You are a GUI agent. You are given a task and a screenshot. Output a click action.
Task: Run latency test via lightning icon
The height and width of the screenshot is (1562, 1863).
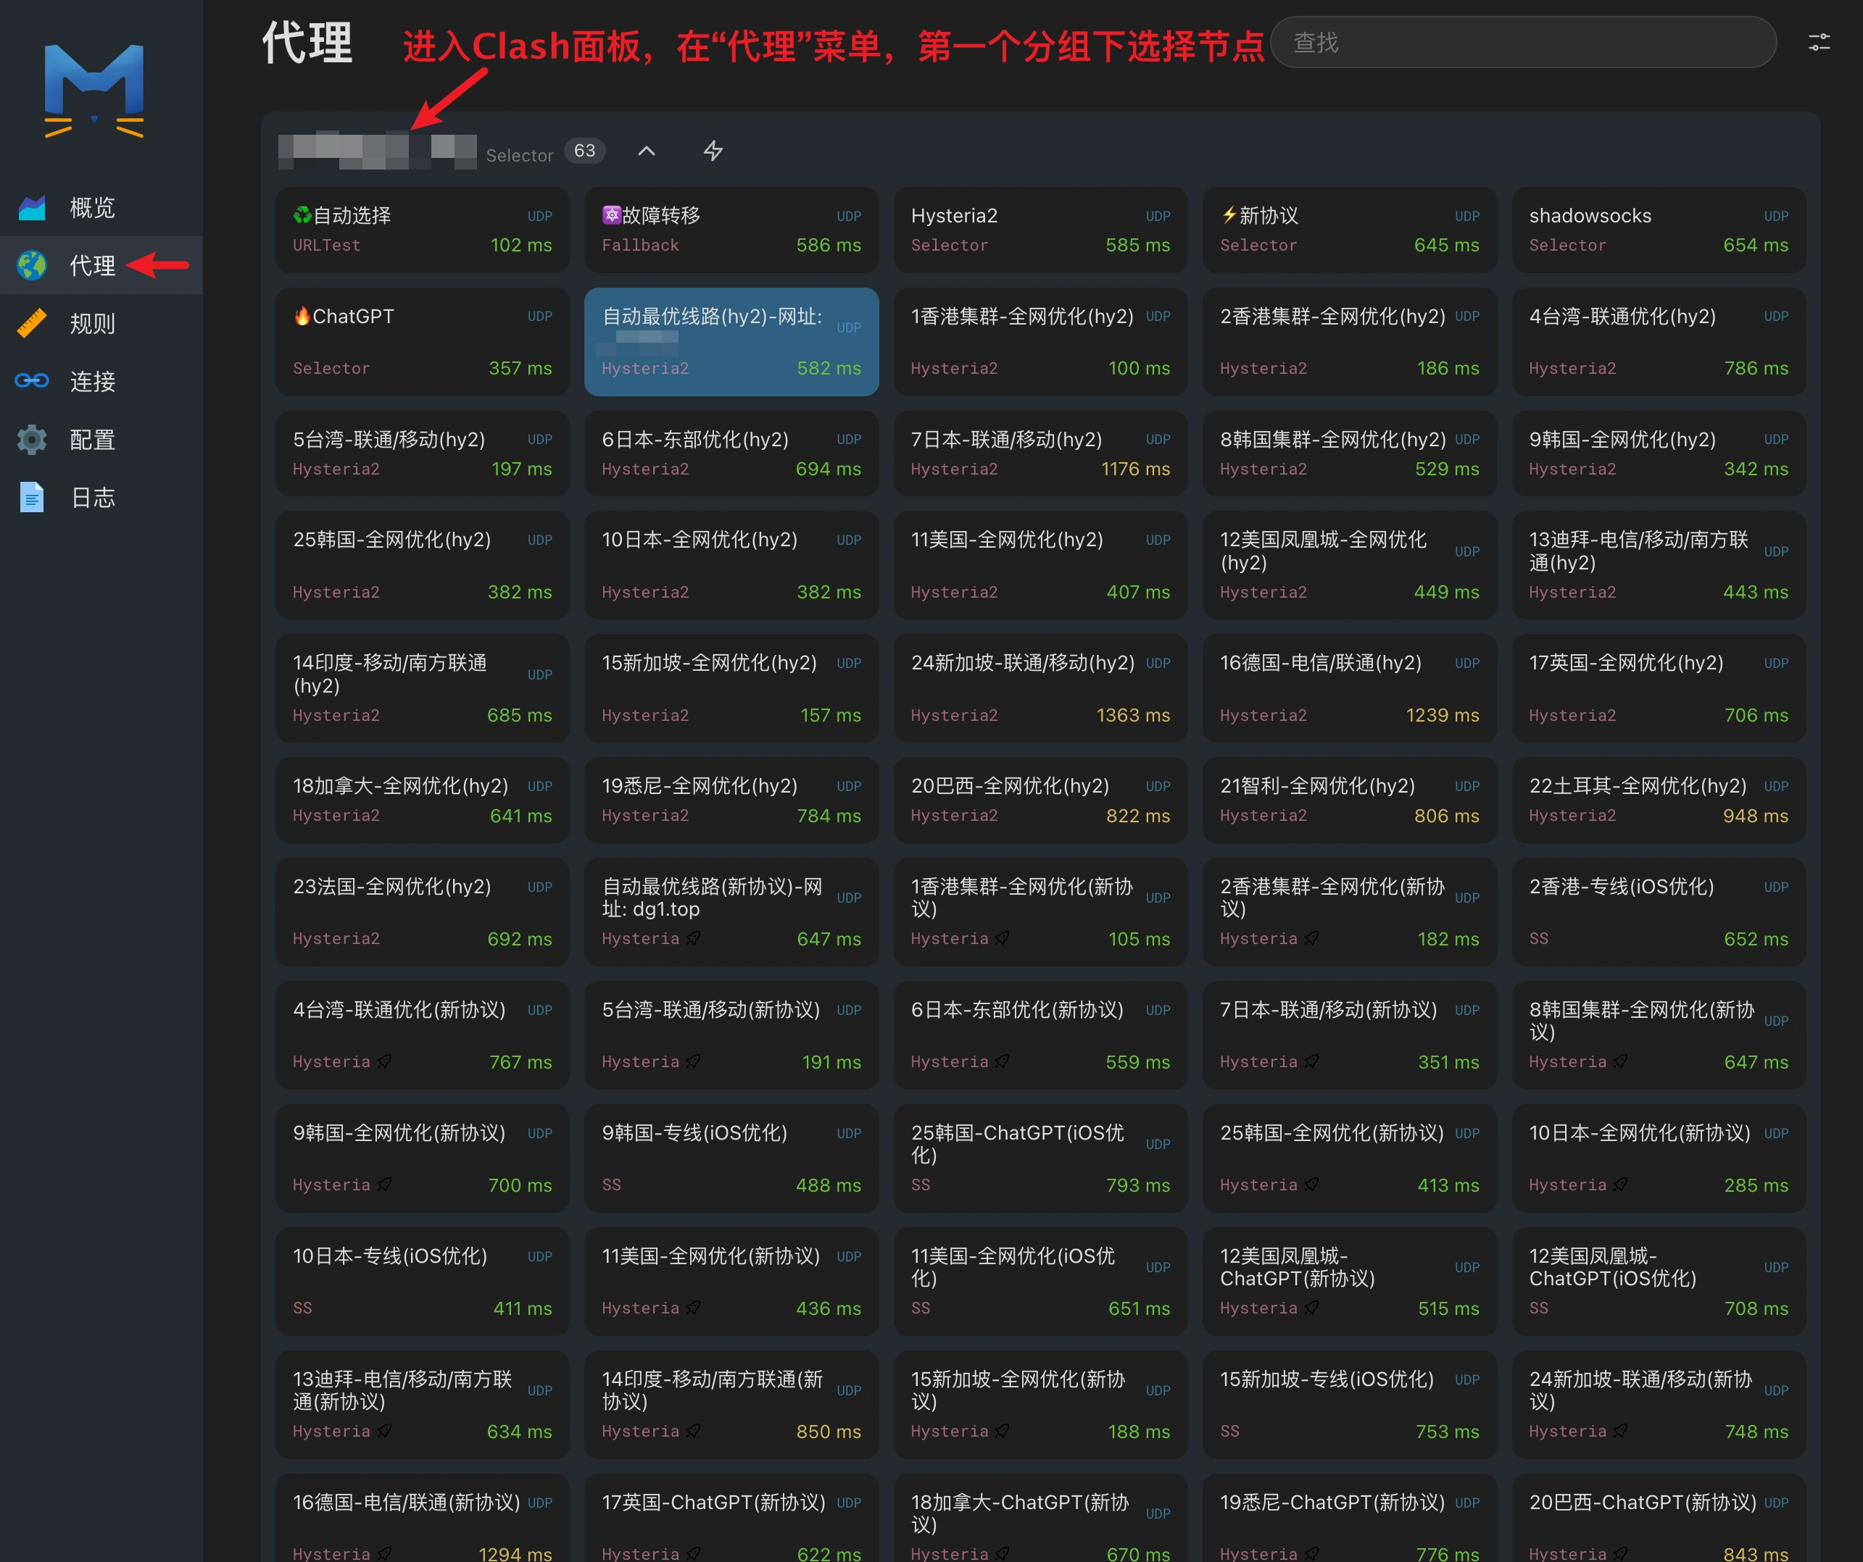[x=713, y=151]
